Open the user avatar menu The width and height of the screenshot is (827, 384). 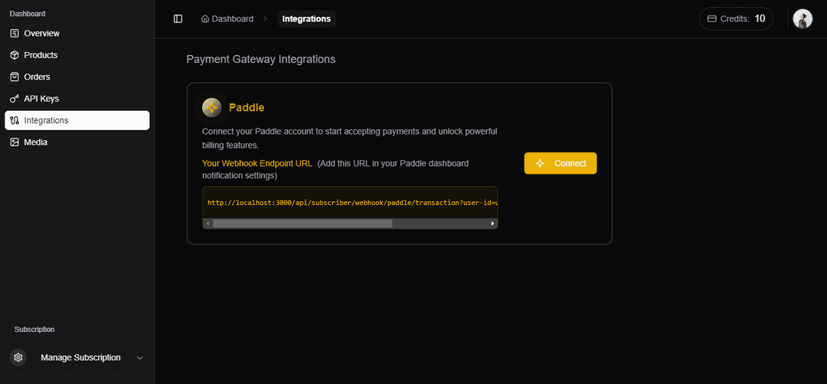pos(802,19)
